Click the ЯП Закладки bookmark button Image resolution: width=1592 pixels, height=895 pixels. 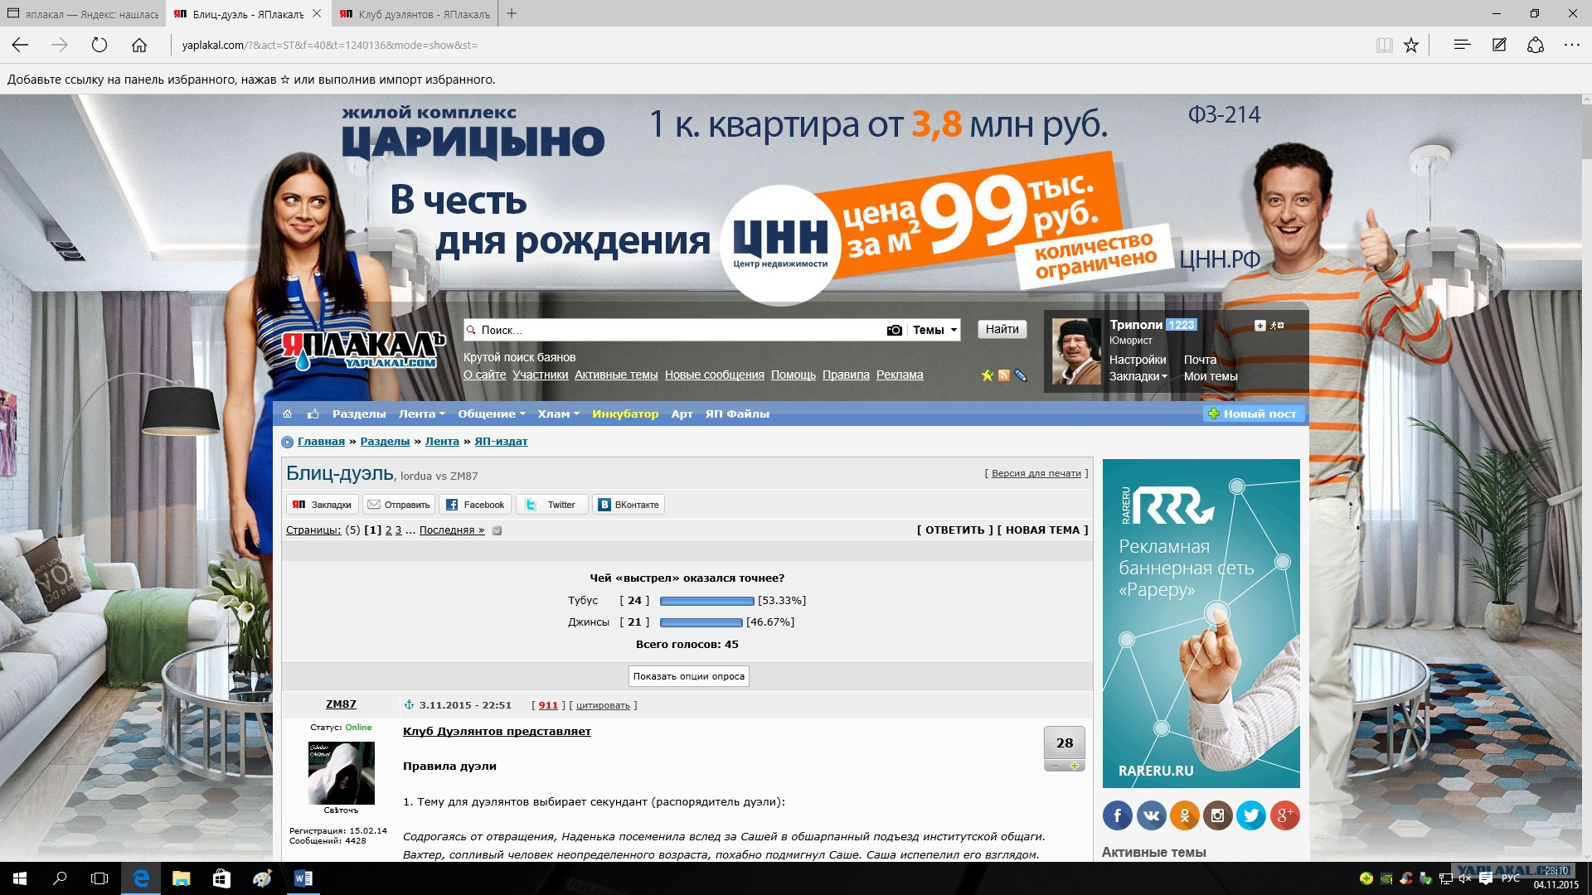tap(323, 505)
